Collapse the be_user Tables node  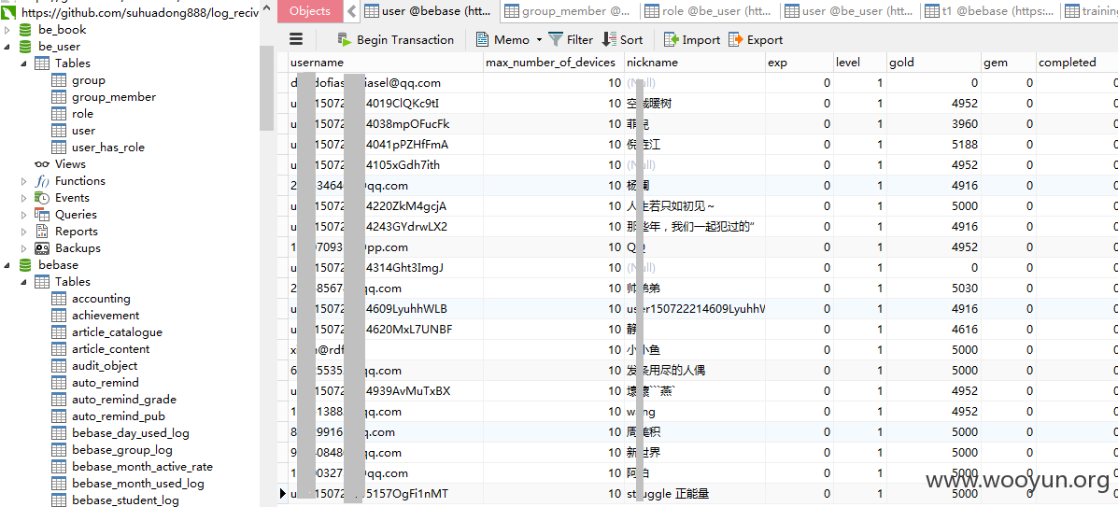click(24, 63)
